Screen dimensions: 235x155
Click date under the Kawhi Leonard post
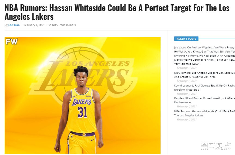tap(187, 94)
